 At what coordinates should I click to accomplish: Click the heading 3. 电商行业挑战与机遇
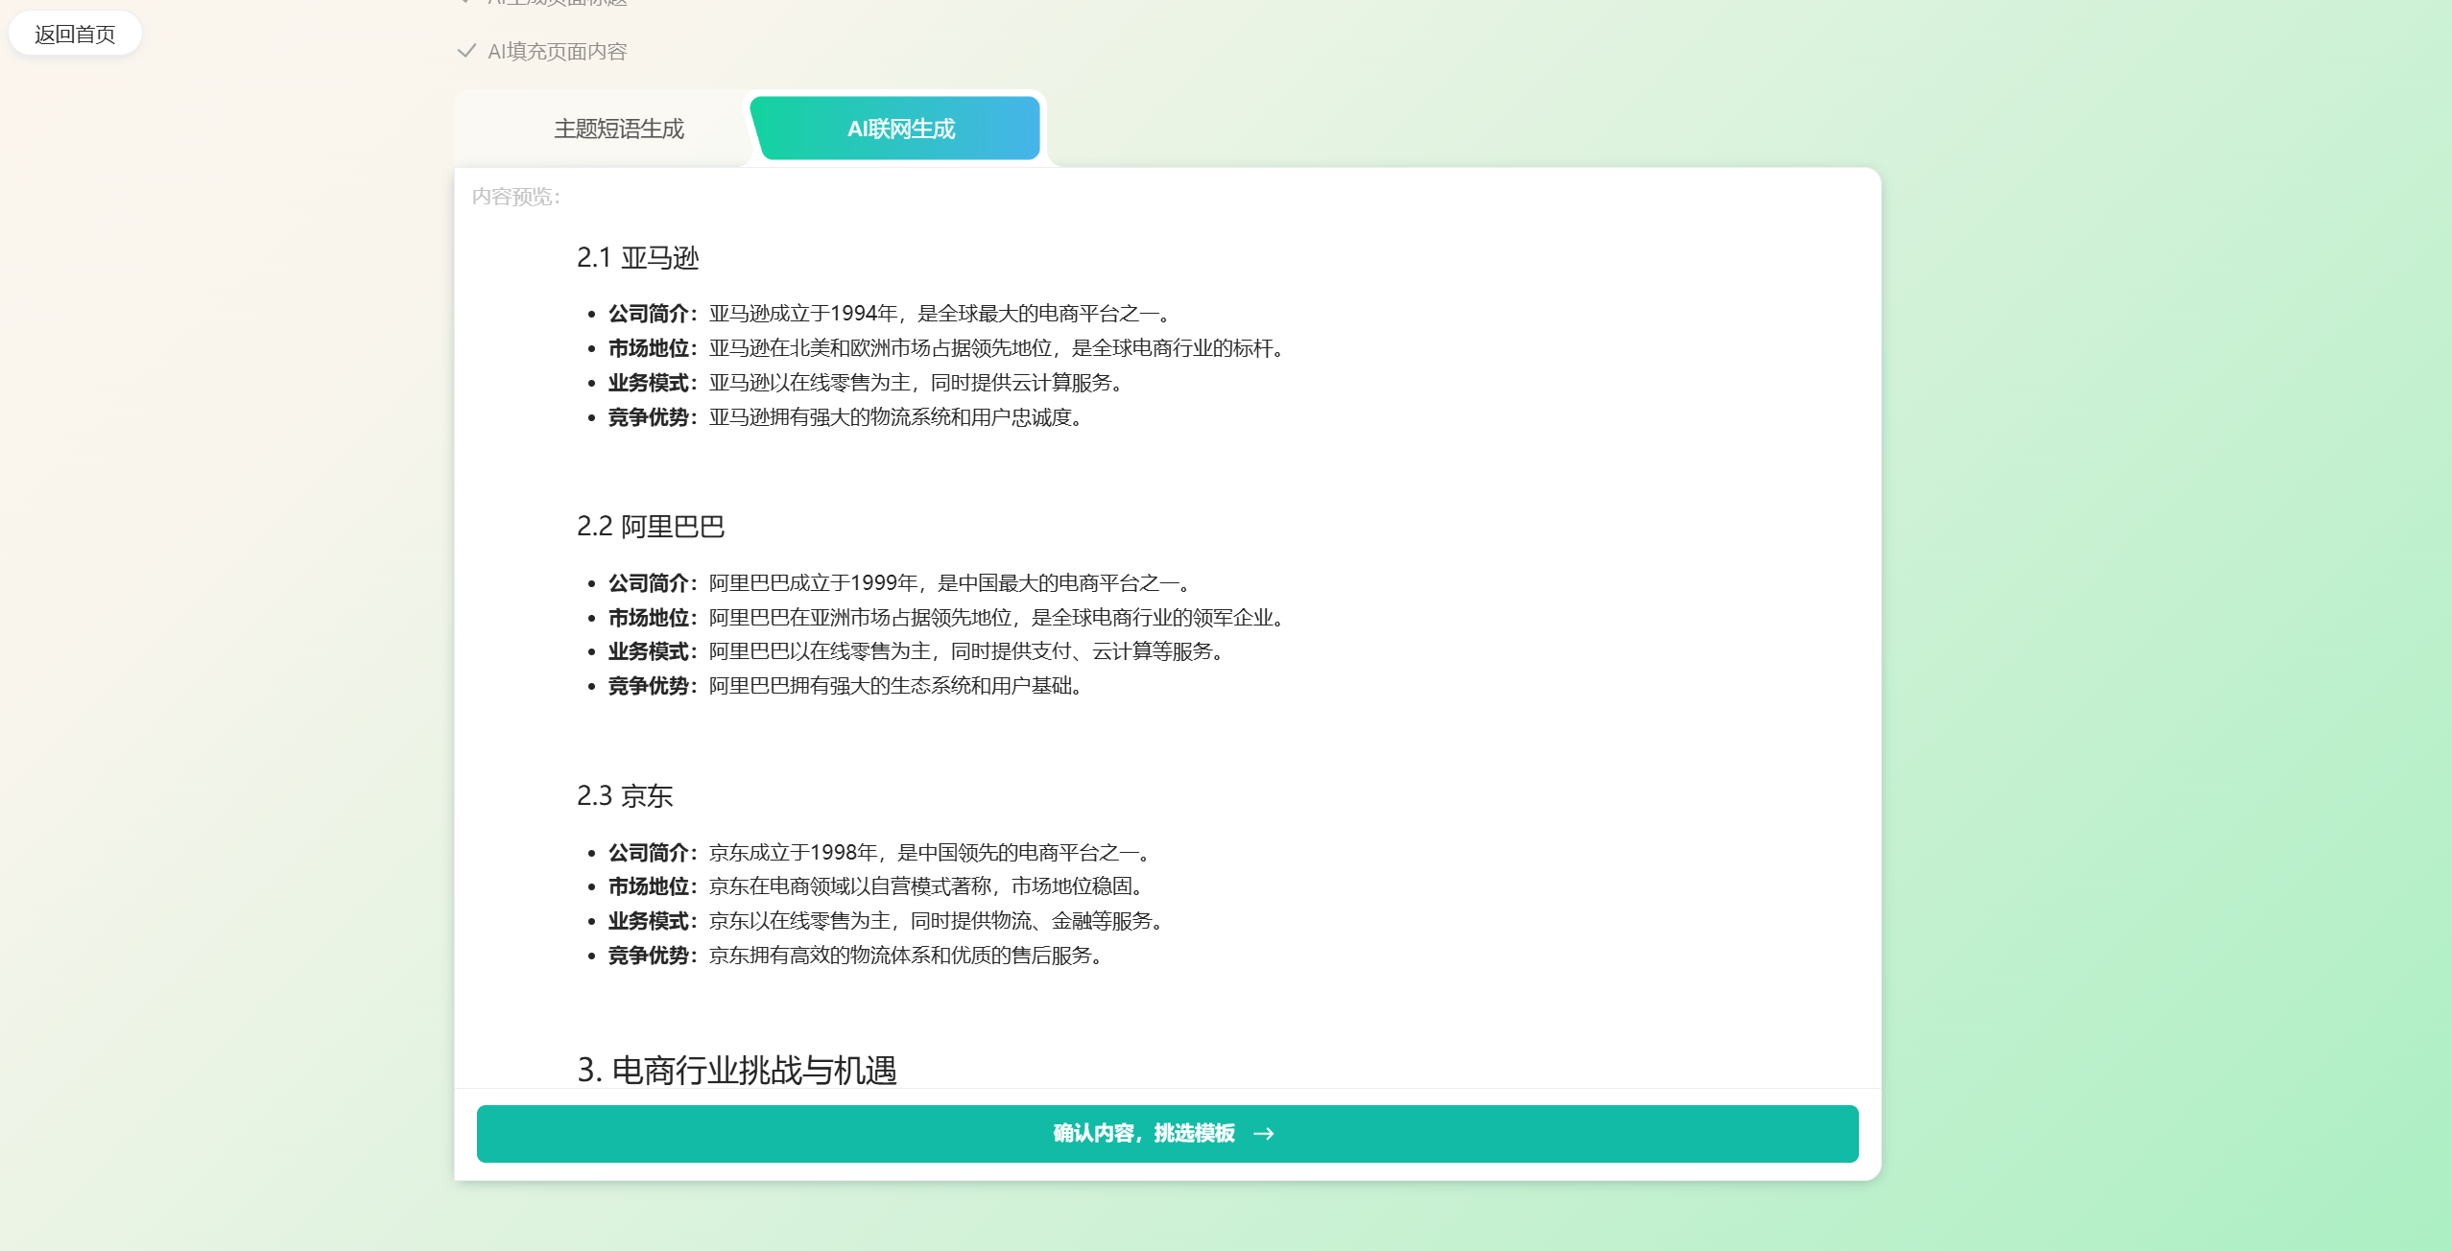point(737,1070)
